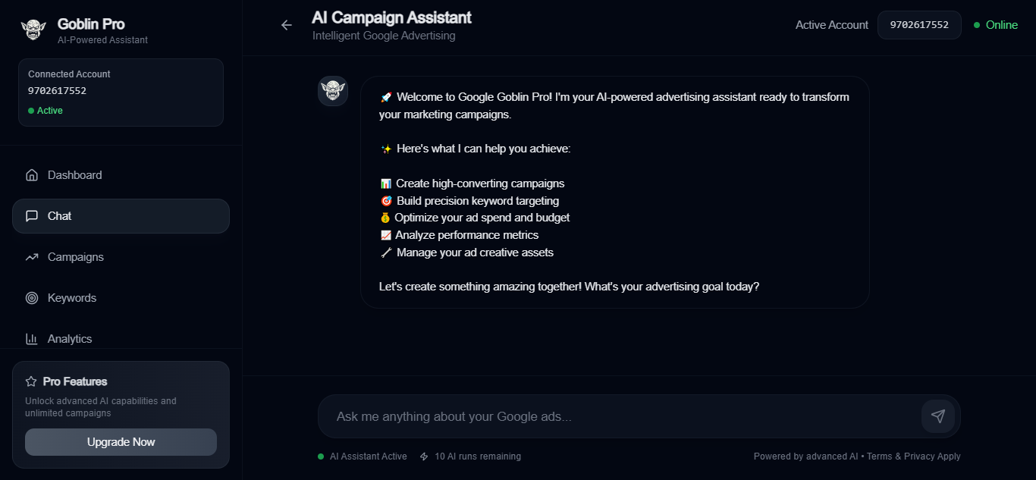Click the Terms & Privacy Apply text
The height and width of the screenshot is (480, 1036).
click(x=914, y=456)
